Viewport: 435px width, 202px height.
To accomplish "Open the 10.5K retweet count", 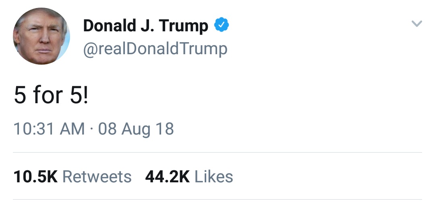I will point(35,177).
